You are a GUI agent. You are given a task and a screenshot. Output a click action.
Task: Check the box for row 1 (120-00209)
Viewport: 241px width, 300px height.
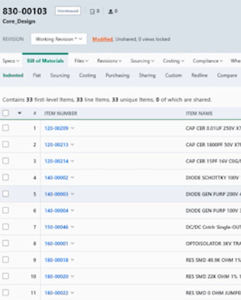coord(6,128)
